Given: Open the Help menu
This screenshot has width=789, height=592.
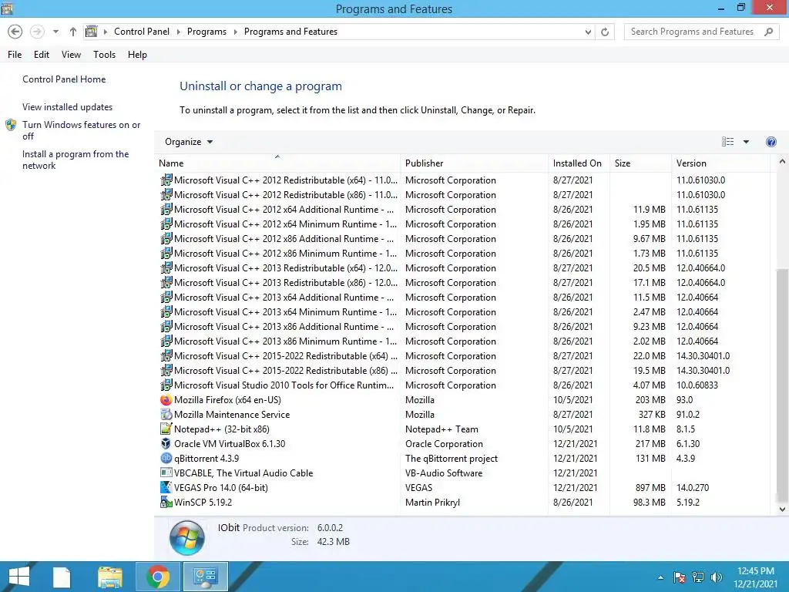Looking at the screenshot, I should coord(137,55).
